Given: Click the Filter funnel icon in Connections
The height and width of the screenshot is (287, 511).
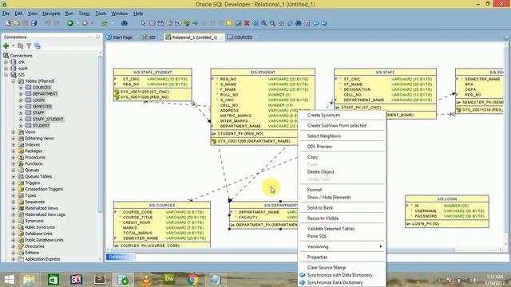Looking at the screenshot, I should pos(29,46).
